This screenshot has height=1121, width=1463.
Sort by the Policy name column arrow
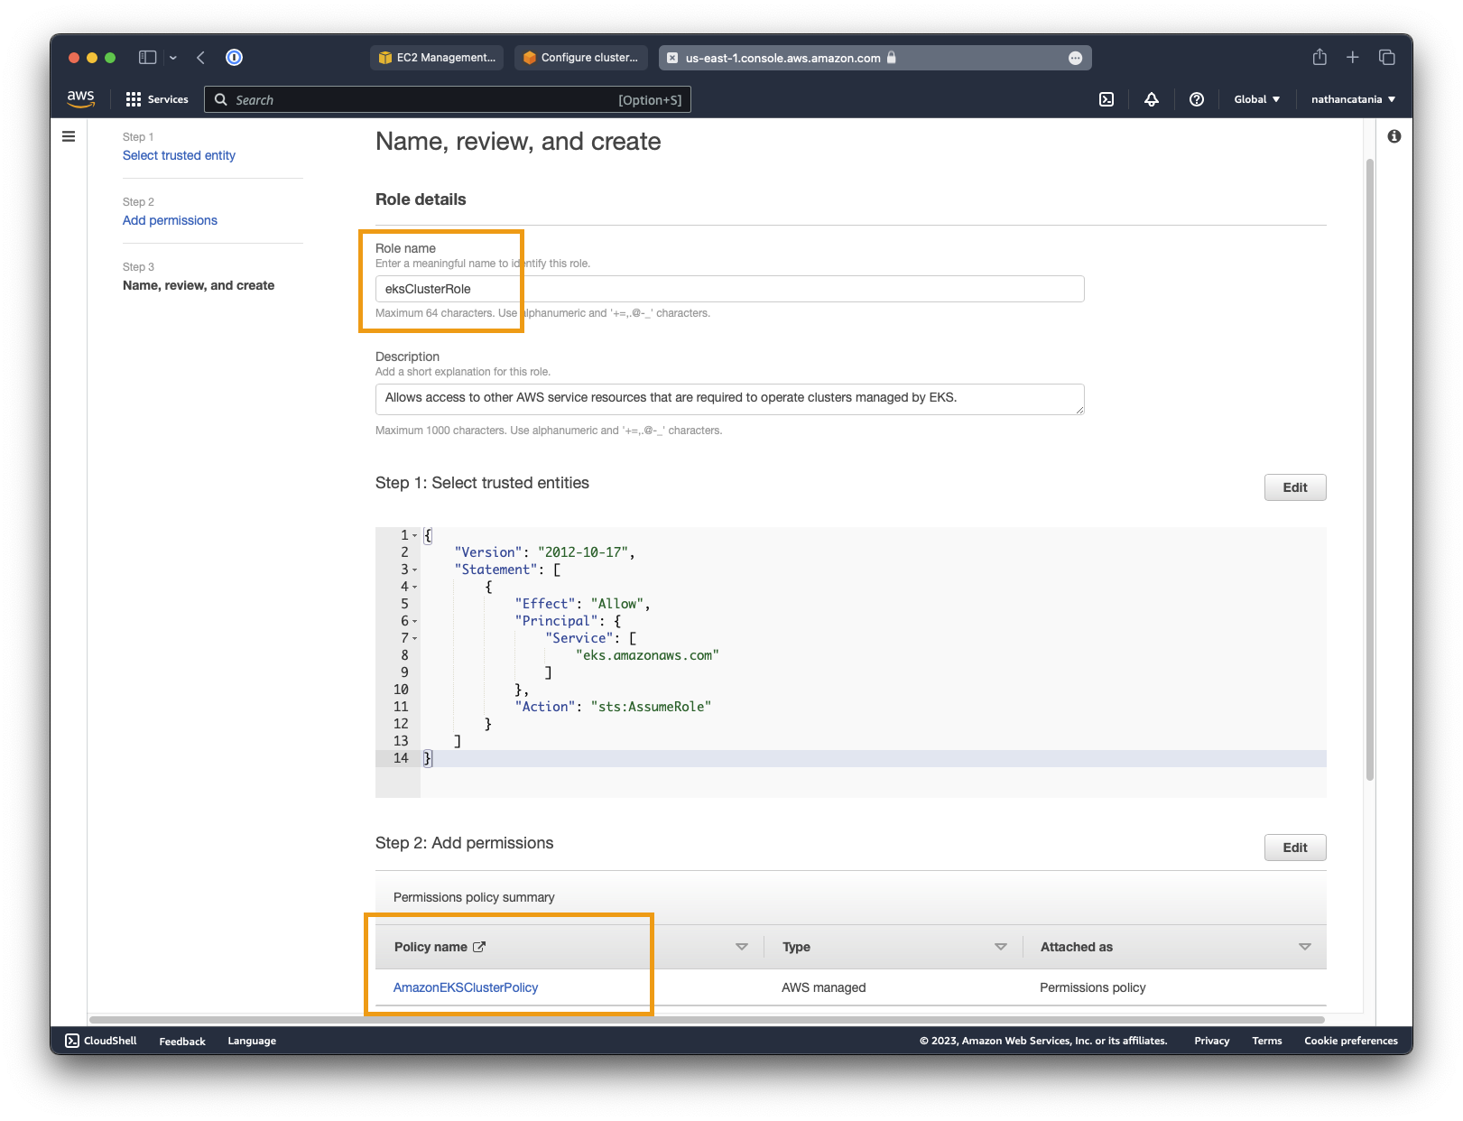coord(742,947)
